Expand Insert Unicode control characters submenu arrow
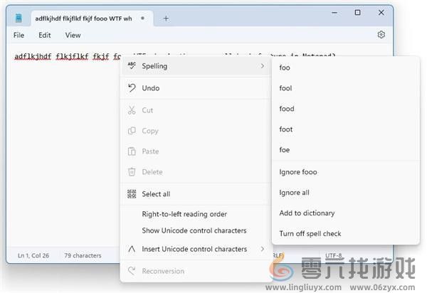 coord(261,249)
